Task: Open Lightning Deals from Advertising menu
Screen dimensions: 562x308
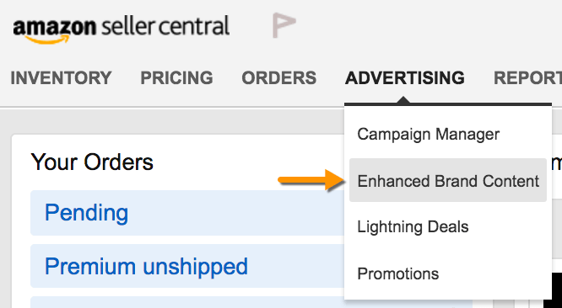Action: (413, 227)
